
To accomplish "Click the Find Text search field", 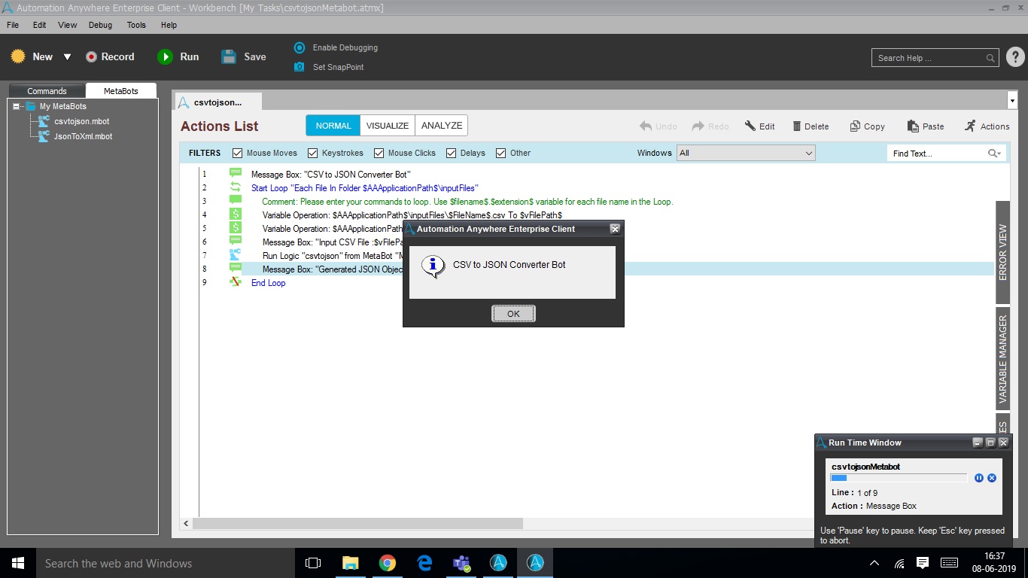I will click(x=937, y=154).
